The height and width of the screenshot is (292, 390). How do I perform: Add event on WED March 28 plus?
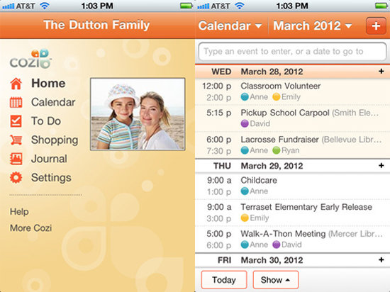[x=381, y=72]
